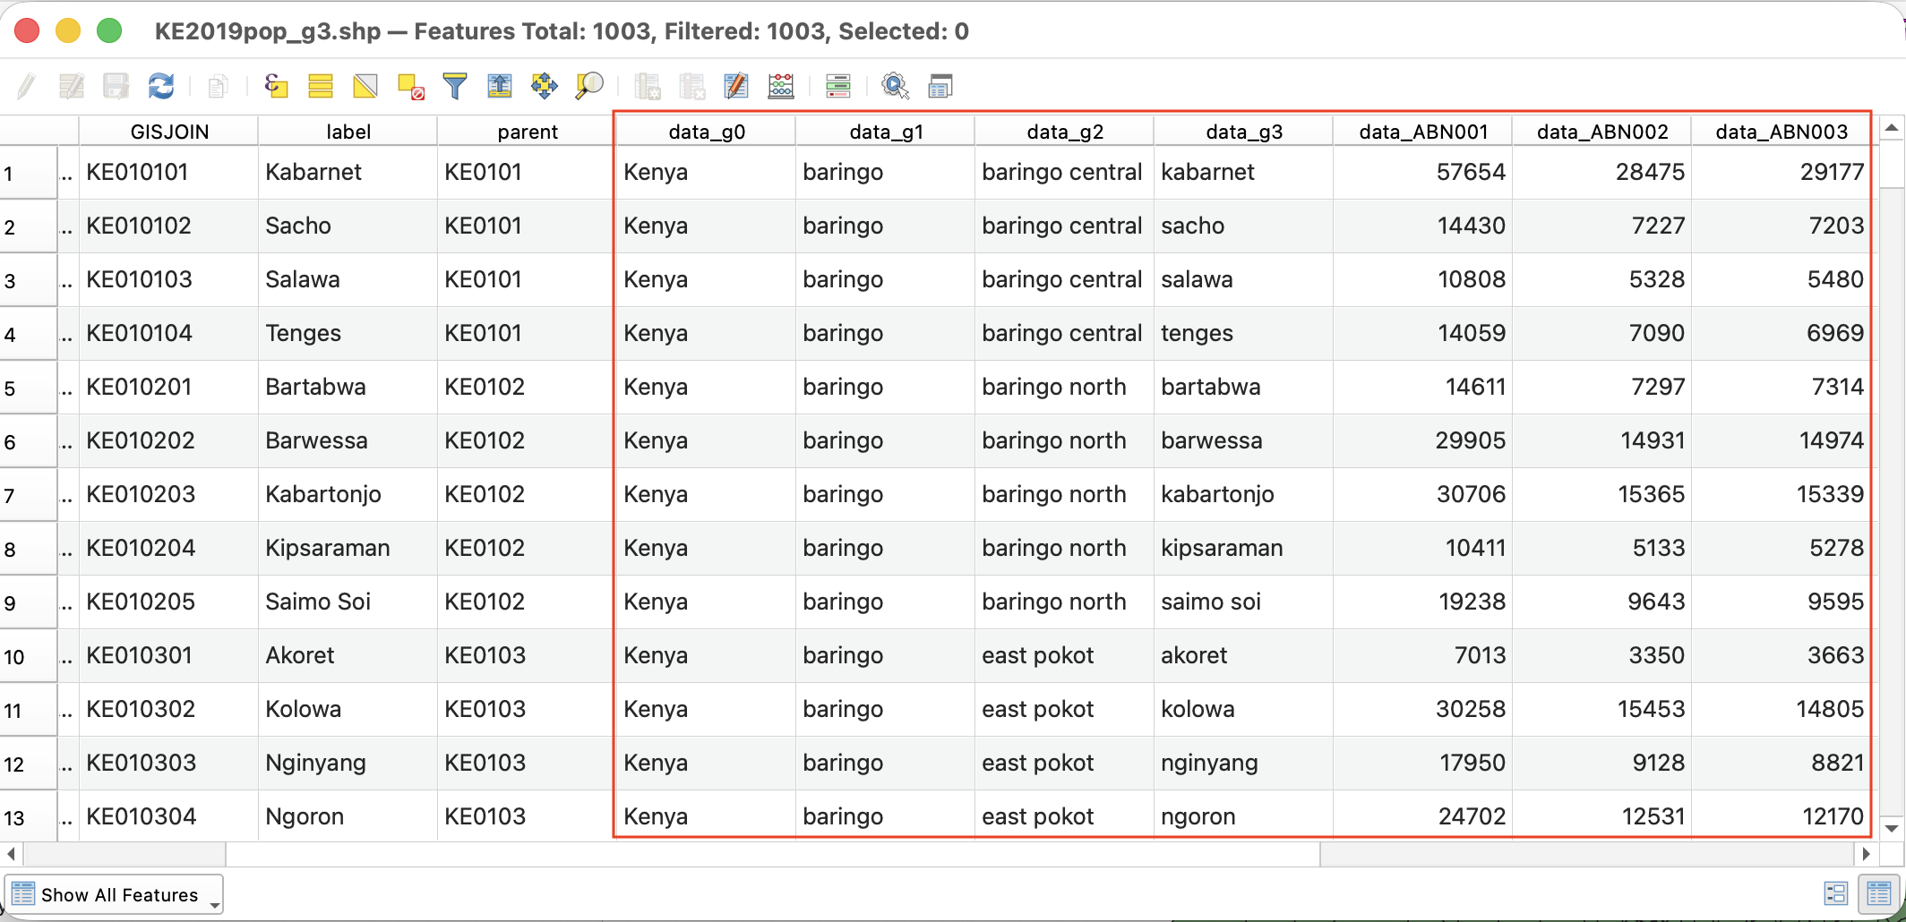This screenshot has height=922, width=1906.
Task: Click the KE010203 GISJOIN cell
Action: pos(169,494)
